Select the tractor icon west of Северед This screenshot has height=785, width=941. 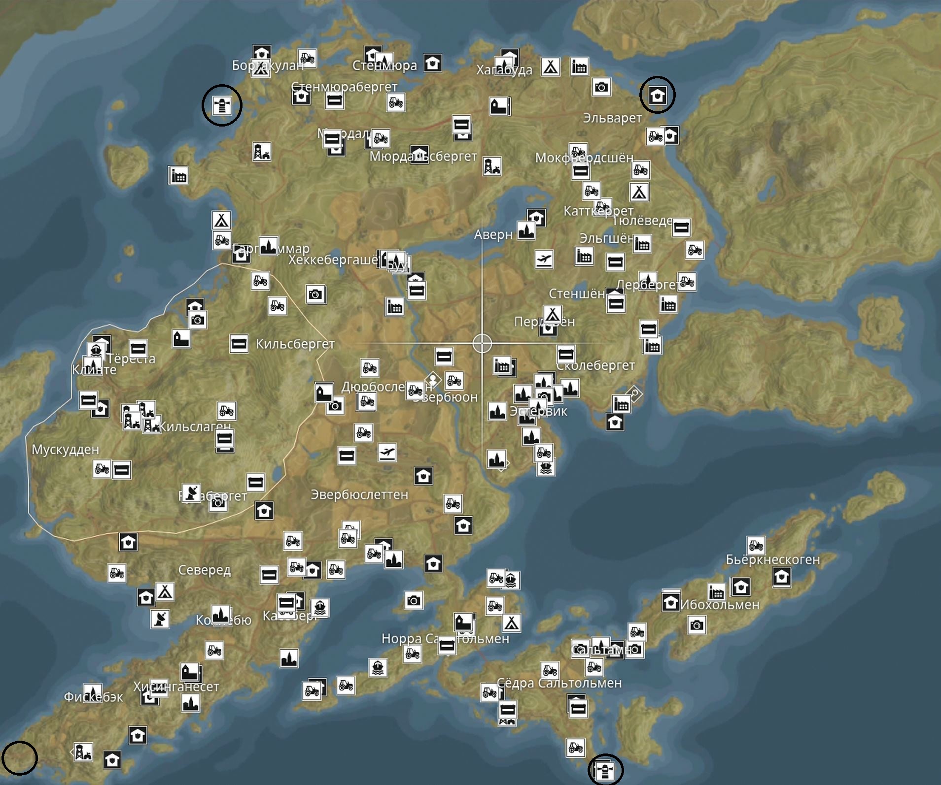point(117,573)
